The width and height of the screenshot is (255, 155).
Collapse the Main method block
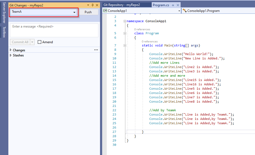coord(125,45)
